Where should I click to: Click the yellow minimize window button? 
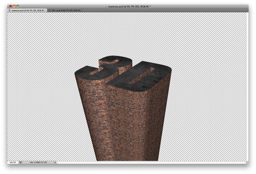pos(14,6)
